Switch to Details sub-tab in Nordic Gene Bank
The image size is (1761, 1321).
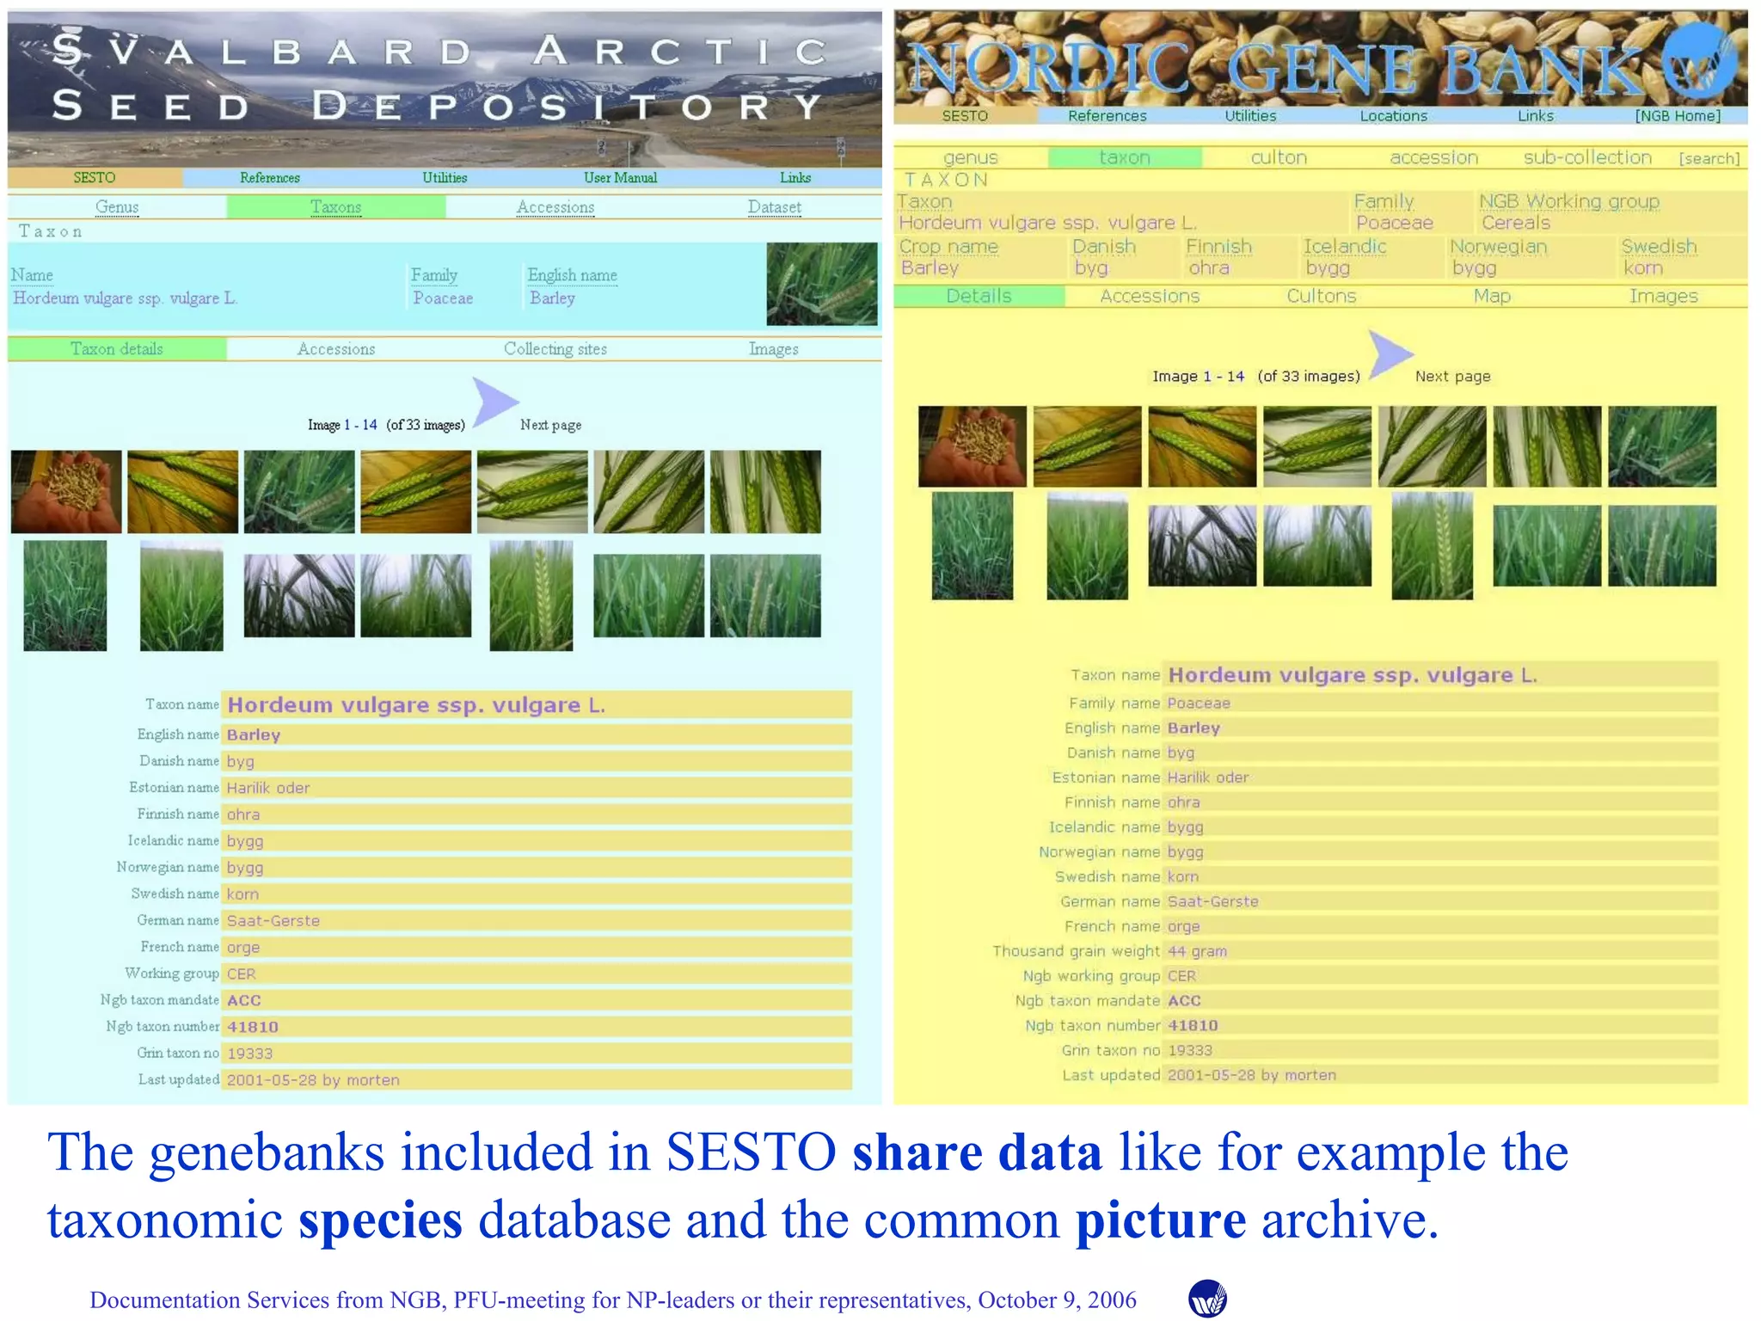[979, 296]
